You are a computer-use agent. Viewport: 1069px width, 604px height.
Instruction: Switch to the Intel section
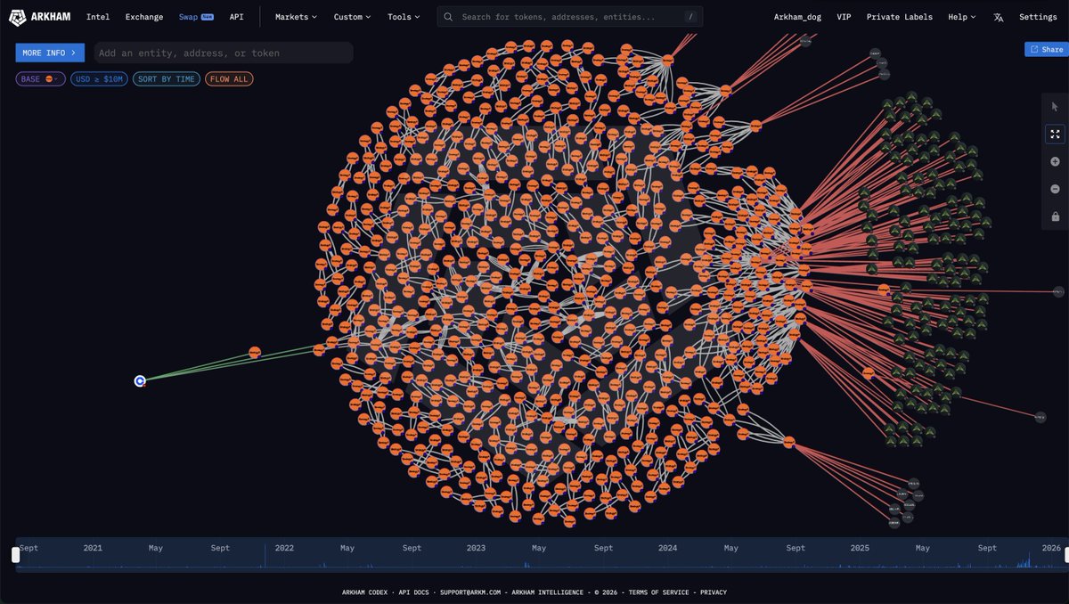pos(98,17)
